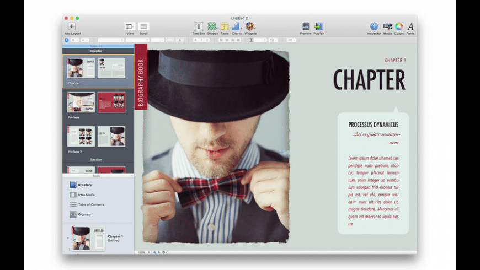This screenshot has height=270, width=480.
Task: Toggle Scroll orientation in toolbar
Action: (x=143, y=26)
